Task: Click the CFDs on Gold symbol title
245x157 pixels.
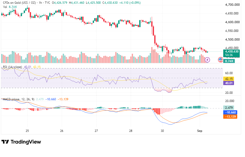Action: point(19,3)
